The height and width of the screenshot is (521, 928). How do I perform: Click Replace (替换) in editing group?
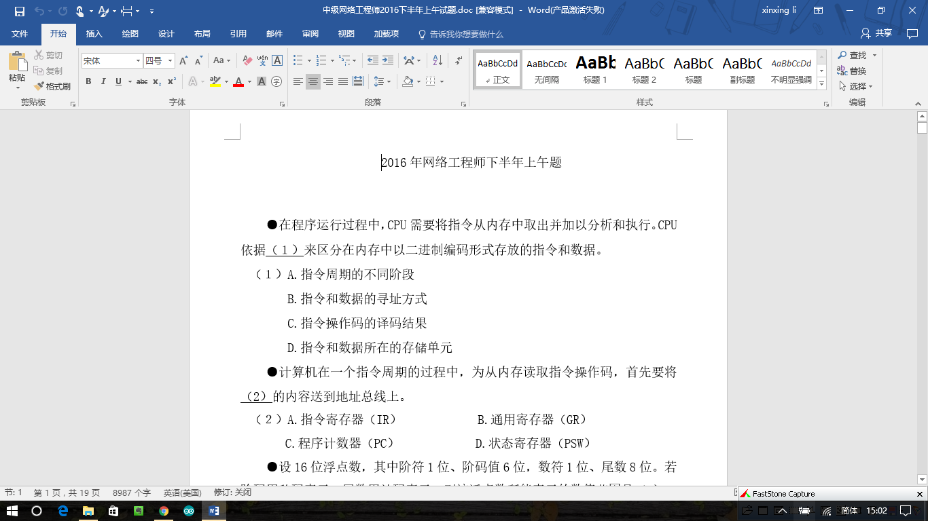pyautogui.click(x=853, y=71)
